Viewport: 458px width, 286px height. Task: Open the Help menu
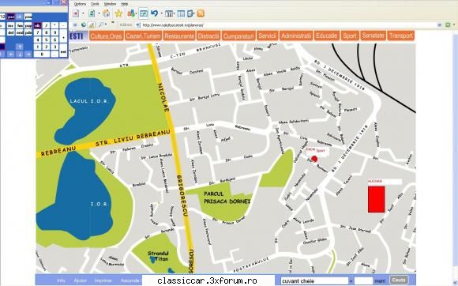click(x=125, y=4)
